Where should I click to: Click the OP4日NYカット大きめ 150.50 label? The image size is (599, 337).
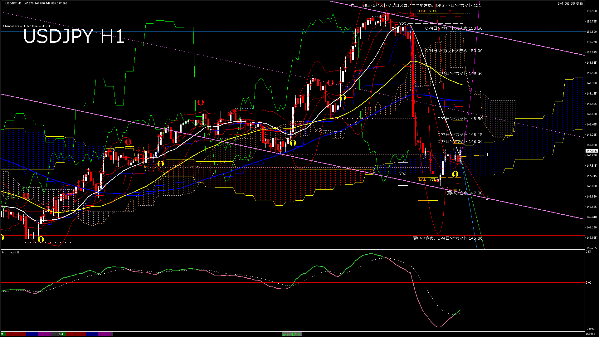(454, 28)
